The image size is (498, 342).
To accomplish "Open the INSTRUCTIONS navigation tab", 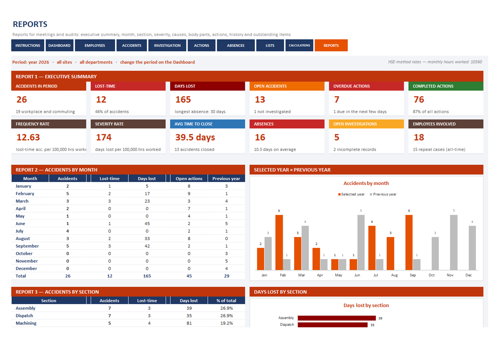I will click(x=28, y=45).
